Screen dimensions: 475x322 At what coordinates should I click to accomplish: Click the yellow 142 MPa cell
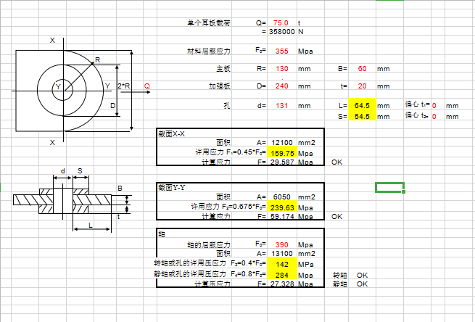pyautogui.click(x=281, y=264)
